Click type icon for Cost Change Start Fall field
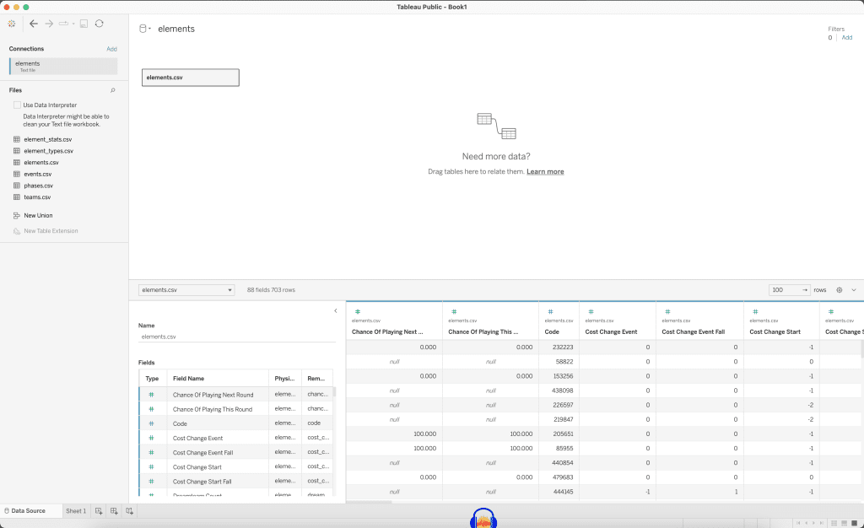Screen dimensions: 864x528 (x=151, y=482)
